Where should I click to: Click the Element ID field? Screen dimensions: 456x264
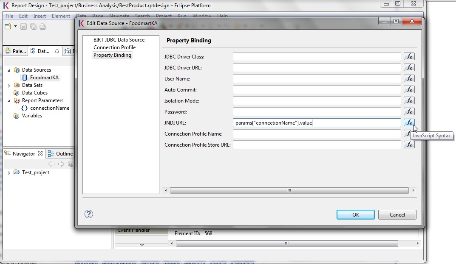[x=310, y=233]
